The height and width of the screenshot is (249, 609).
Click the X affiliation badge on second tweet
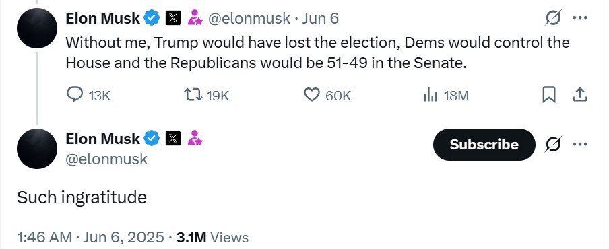pos(173,139)
